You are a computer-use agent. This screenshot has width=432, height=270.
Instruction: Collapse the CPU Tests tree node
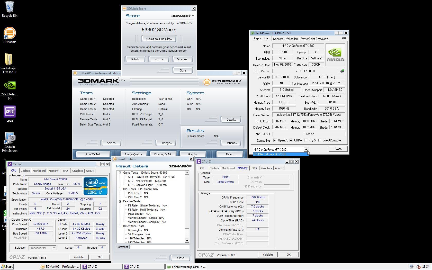120,189
